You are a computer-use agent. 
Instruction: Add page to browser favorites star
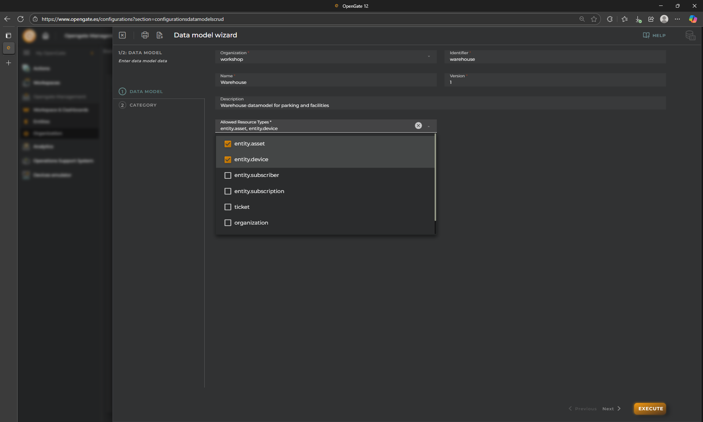click(594, 19)
